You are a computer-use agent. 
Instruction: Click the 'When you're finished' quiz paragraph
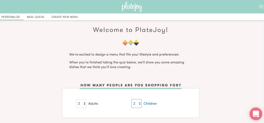126,65
